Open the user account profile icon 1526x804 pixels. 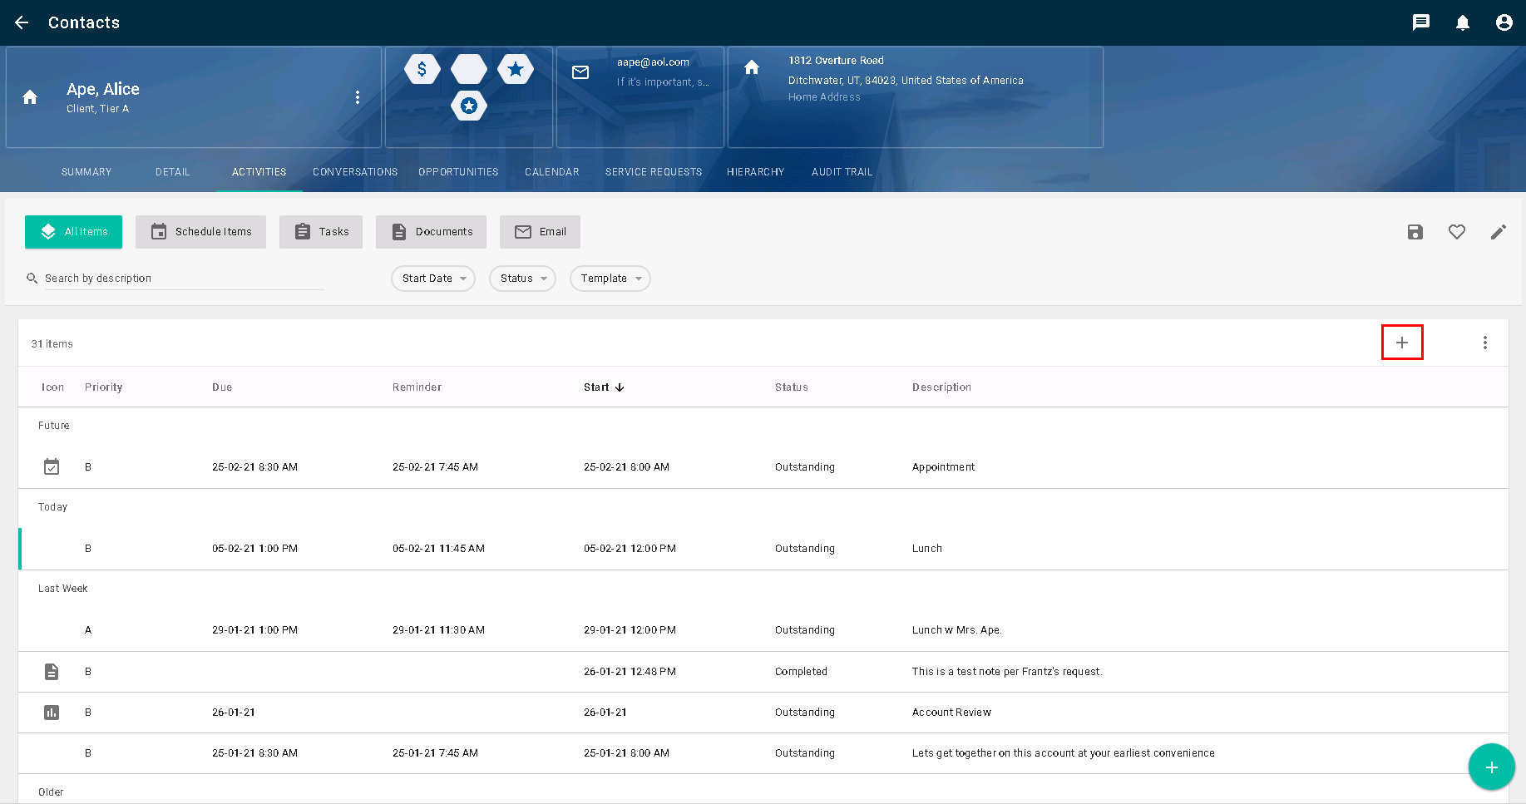(x=1504, y=22)
